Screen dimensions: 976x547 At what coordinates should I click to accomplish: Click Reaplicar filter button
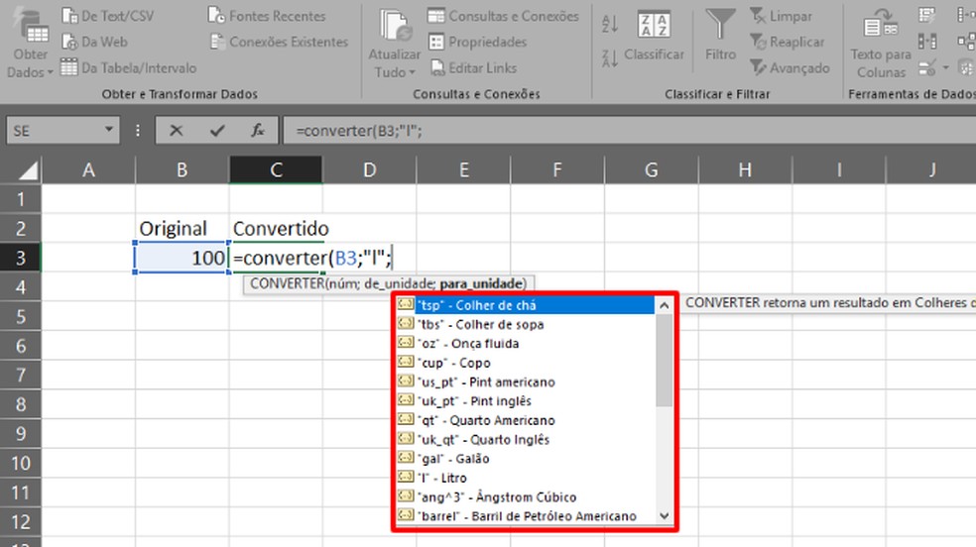pos(787,42)
